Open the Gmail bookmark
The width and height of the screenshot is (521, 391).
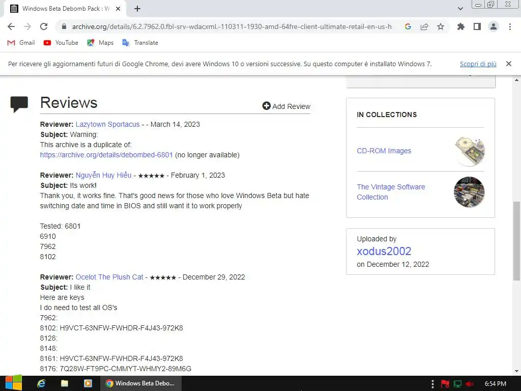point(21,43)
